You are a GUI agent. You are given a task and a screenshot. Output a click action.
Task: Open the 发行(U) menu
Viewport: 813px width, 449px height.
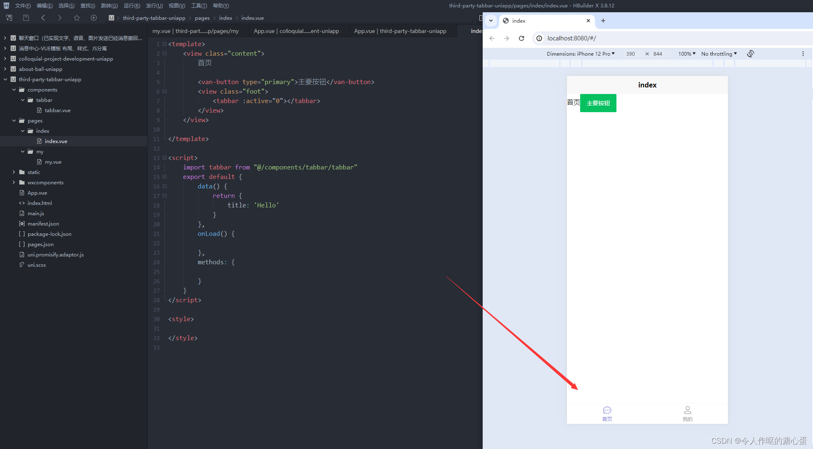pyautogui.click(x=154, y=5)
